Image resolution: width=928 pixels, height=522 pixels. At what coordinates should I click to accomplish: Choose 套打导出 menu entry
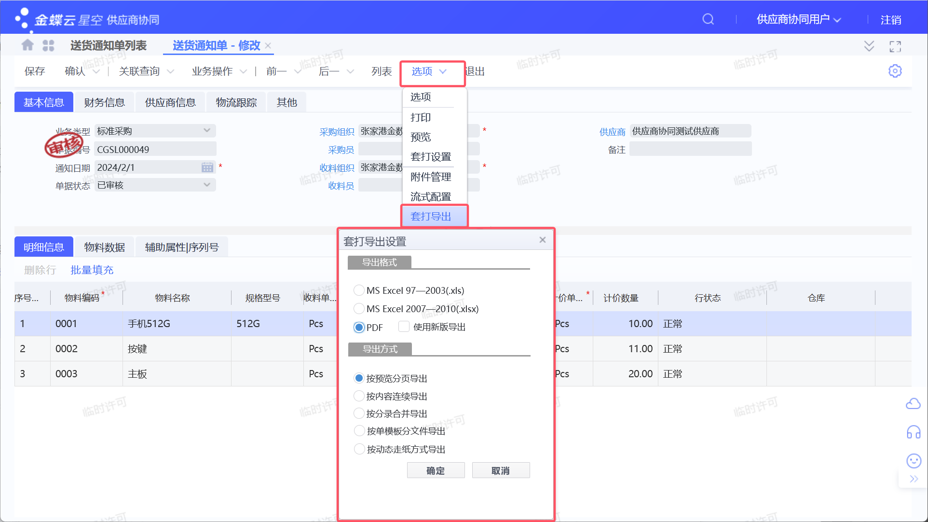coord(434,216)
